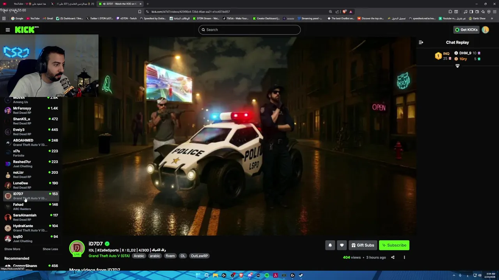The image size is (499, 280).
Task: Collapse the Chat Replay panel arrow icon
Action: [x=421, y=42]
